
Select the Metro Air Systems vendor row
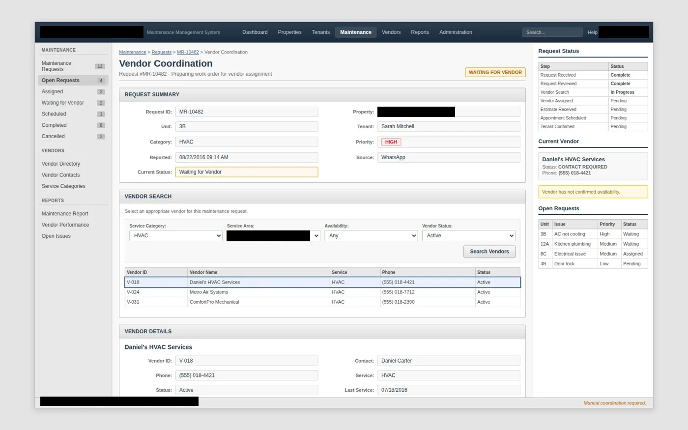point(322,292)
